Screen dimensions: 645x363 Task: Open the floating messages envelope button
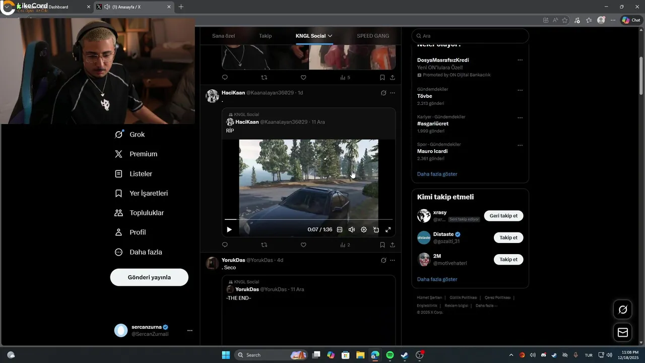click(623, 332)
